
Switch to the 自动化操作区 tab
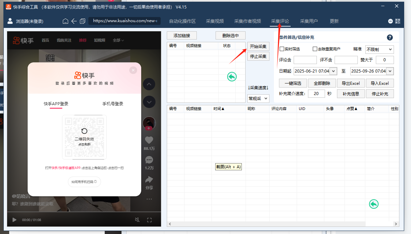click(182, 21)
